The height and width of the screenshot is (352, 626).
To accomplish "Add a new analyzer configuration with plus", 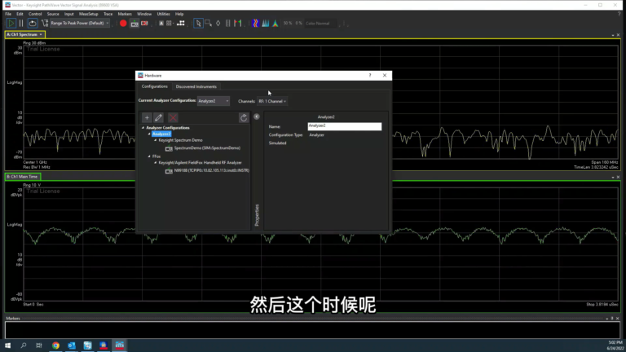I will (x=147, y=117).
